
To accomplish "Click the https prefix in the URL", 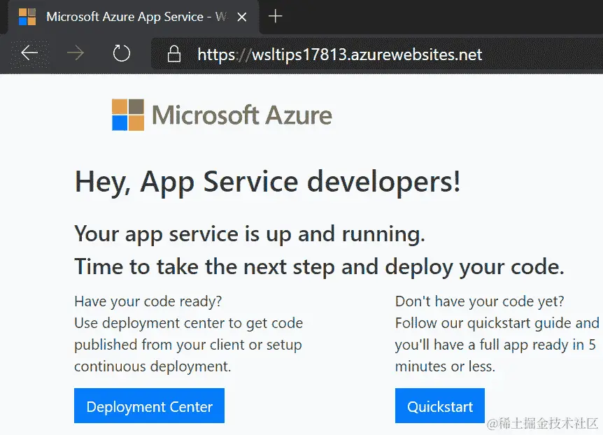I will 217,53.
